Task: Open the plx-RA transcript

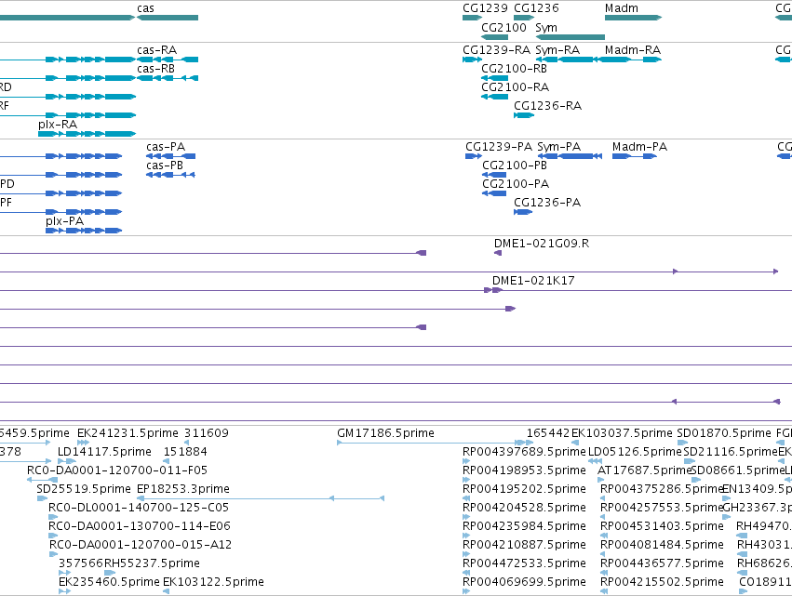Action: 87,134
